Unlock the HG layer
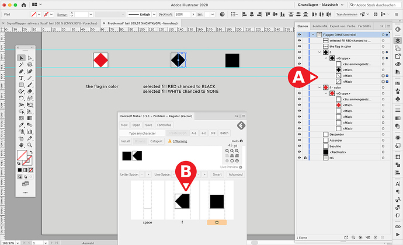The width and height of the screenshot is (403, 245). [x=305, y=158]
